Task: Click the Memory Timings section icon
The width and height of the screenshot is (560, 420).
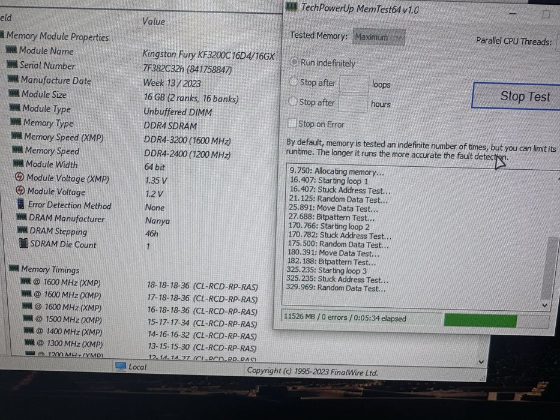Action: click(x=14, y=268)
